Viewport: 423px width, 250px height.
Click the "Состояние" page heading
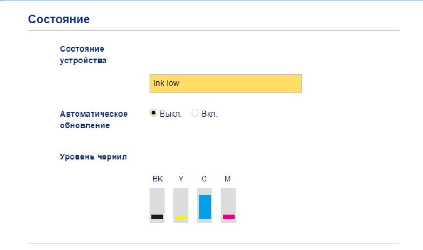[59, 19]
